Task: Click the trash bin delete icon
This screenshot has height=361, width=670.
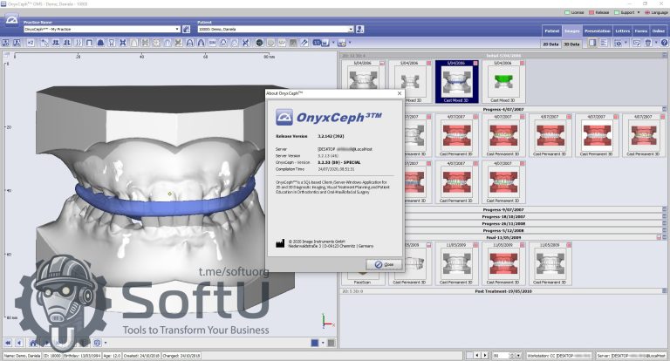Action: [648, 43]
